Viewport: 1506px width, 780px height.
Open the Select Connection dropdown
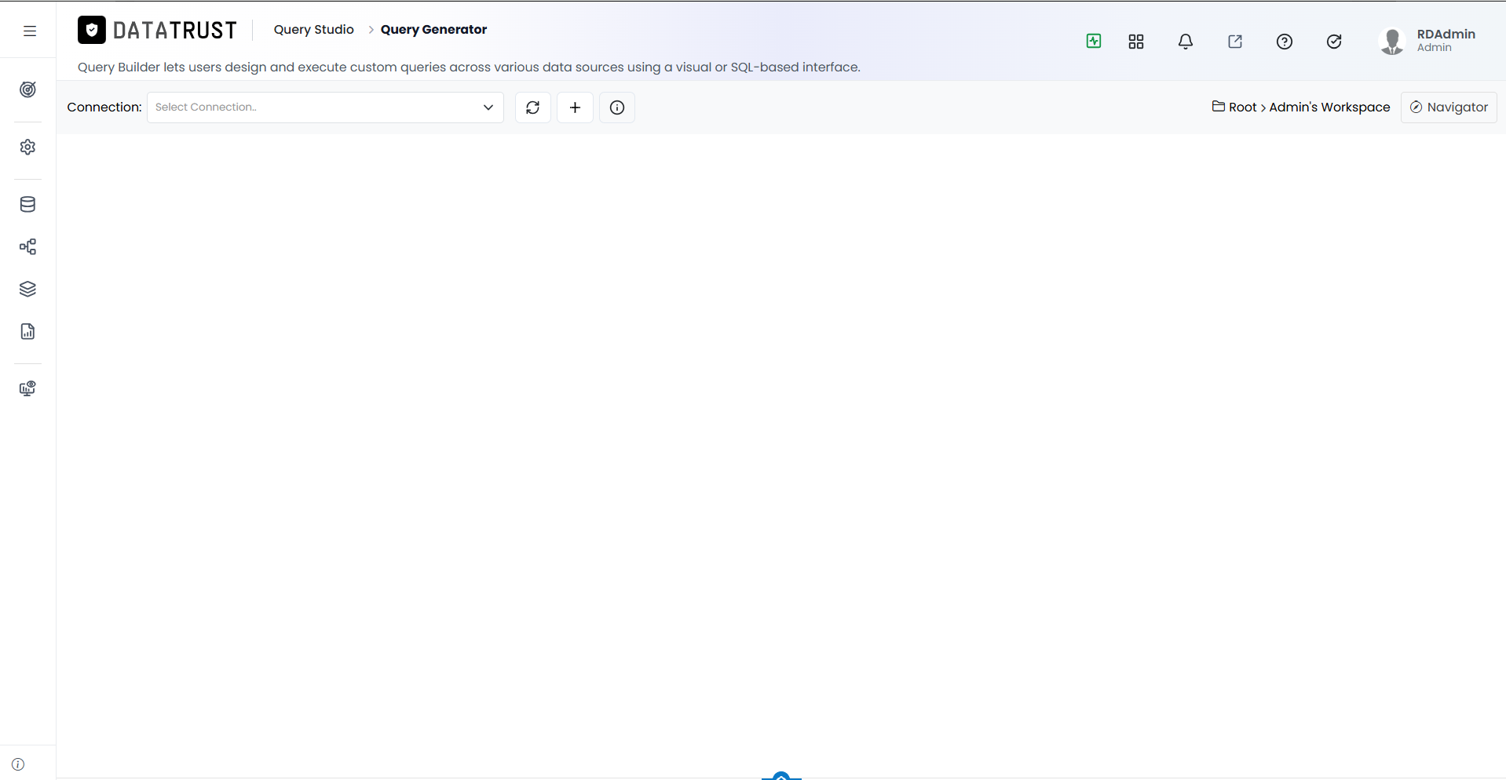coord(325,108)
